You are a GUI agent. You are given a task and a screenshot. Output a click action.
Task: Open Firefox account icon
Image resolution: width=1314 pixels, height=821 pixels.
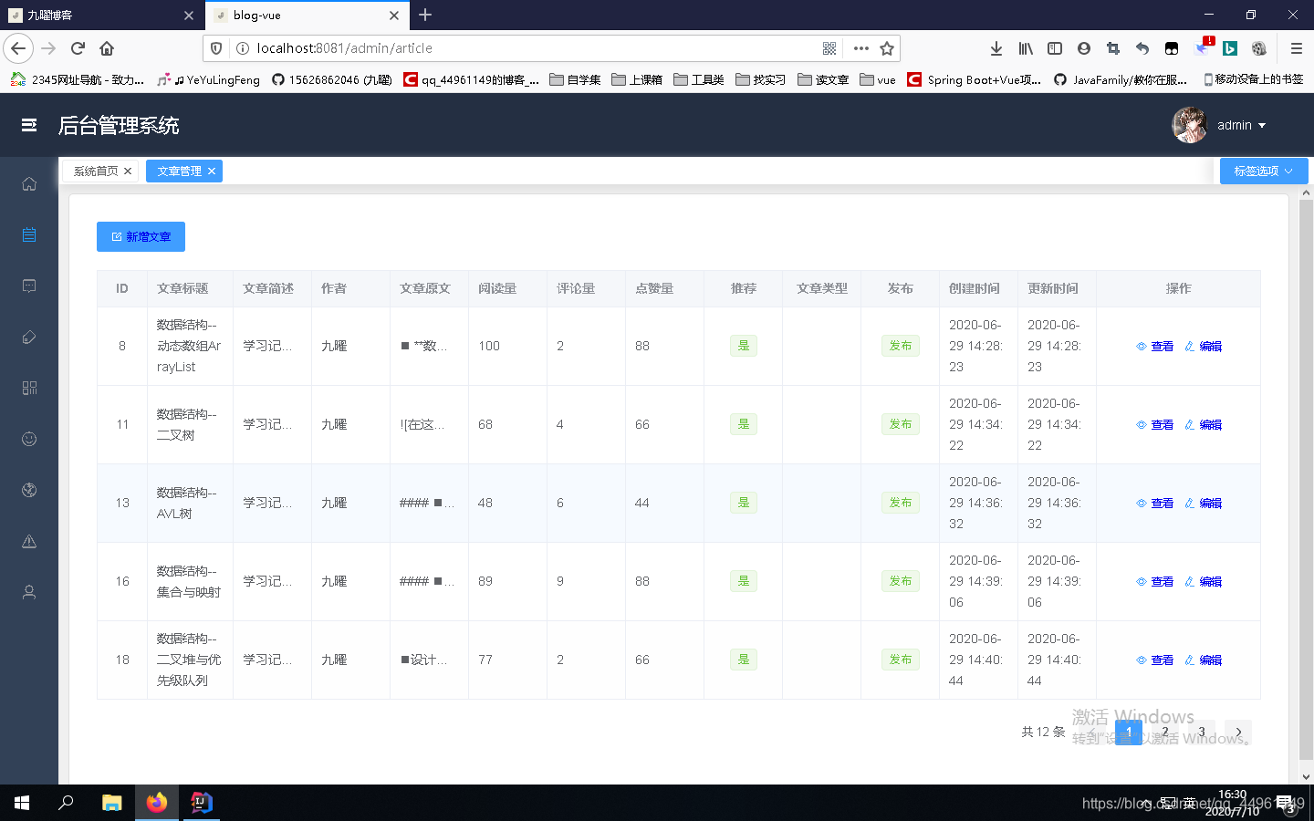tap(1084, 48)
